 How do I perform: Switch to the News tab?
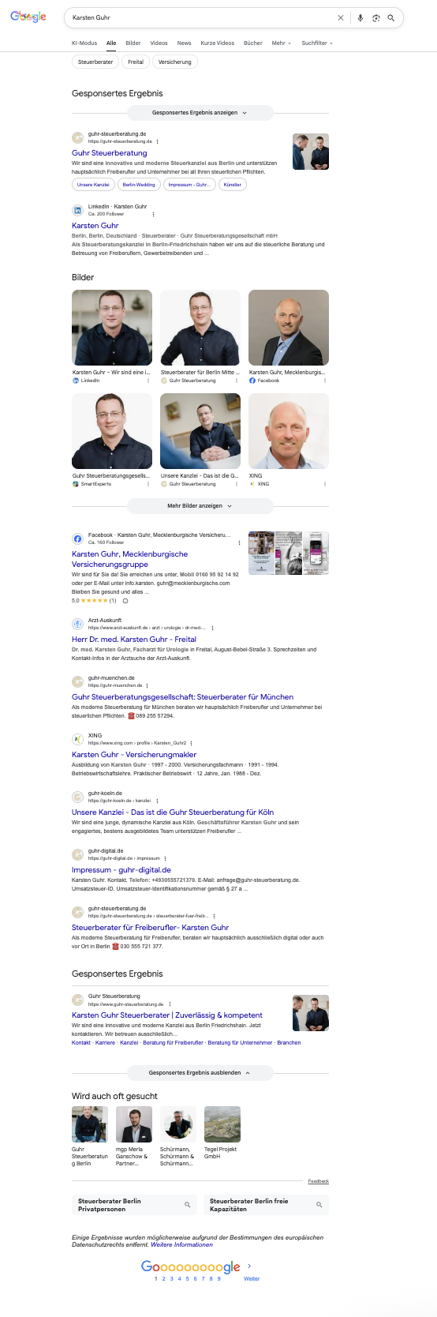click(184, 43)
